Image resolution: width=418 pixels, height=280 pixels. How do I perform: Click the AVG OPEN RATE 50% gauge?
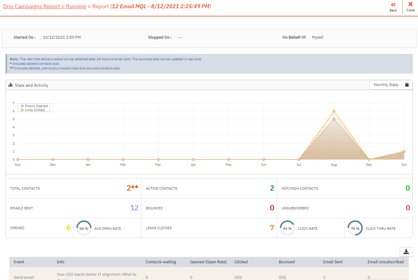(84, 228)
